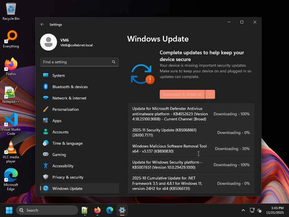This screenshot has height=217, width=289.
Task: Click the Time & language clock icon
Action: pos(46,143)
